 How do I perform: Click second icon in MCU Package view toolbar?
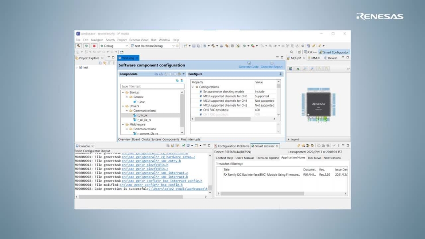point(297,69)
